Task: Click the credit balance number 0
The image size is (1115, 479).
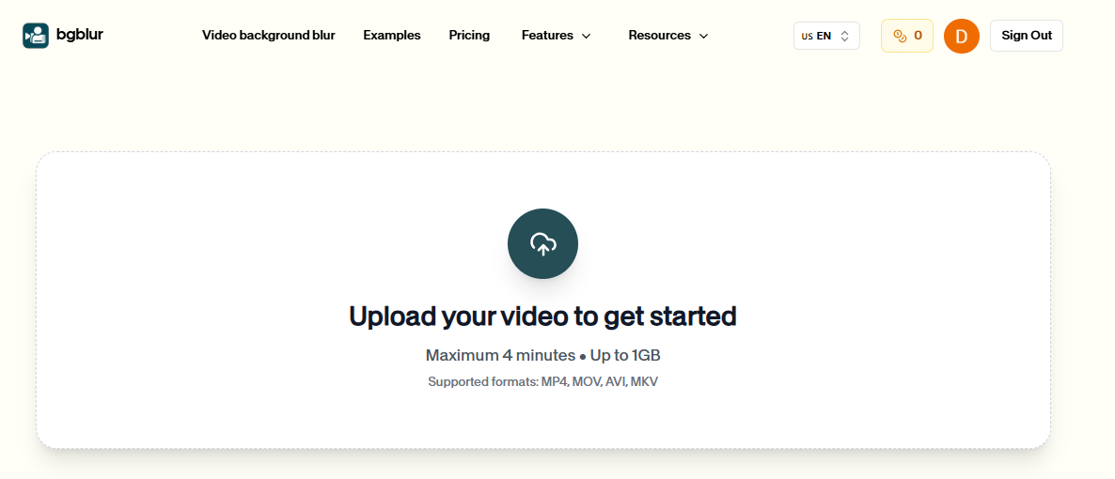Action: (918, 36)
